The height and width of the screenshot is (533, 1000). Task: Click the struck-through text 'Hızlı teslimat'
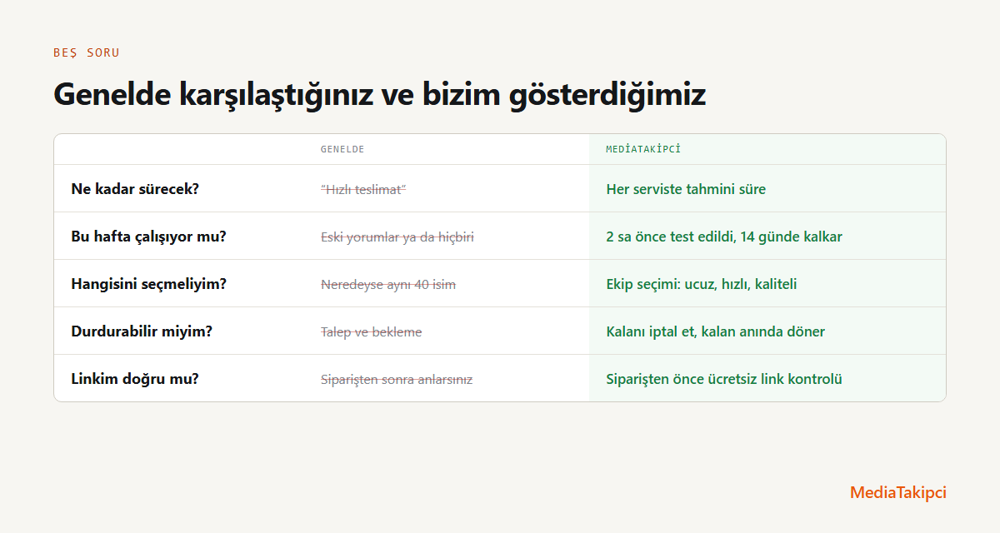[363, 189]
